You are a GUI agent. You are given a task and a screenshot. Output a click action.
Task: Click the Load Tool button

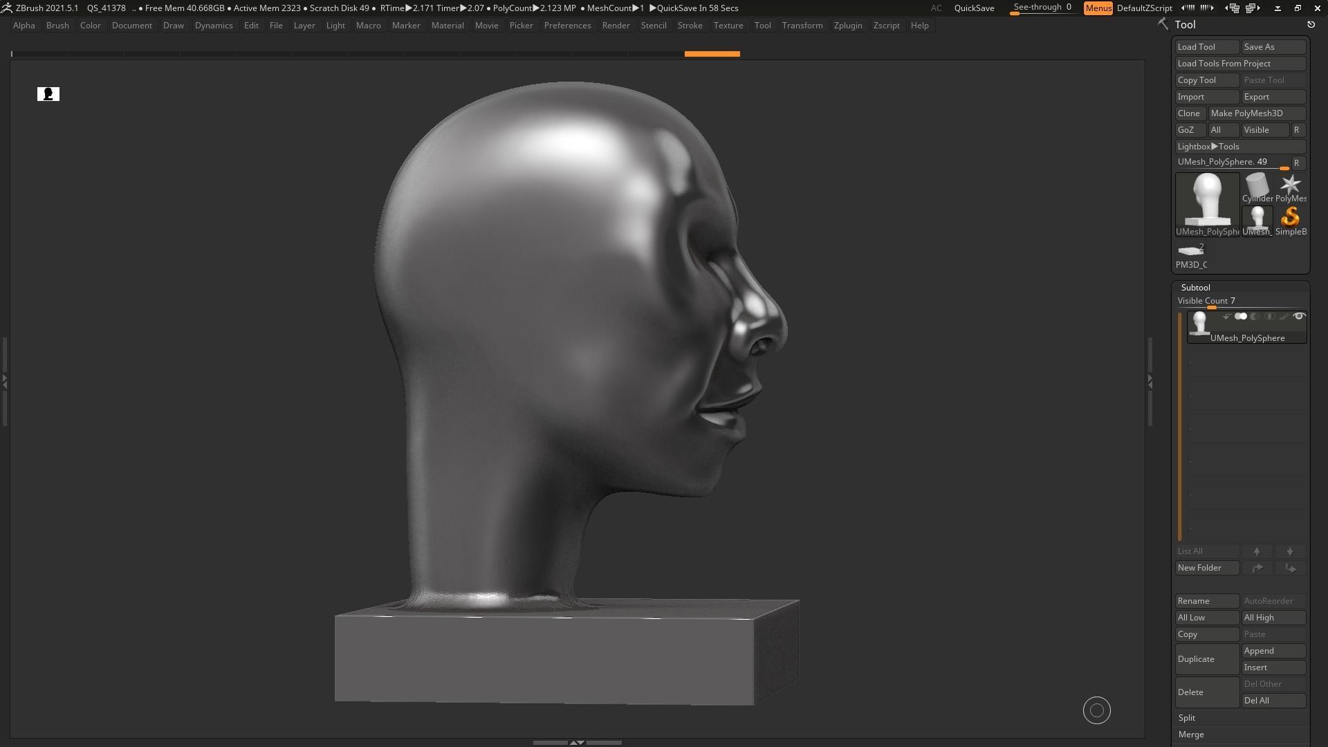(1207, 47)
